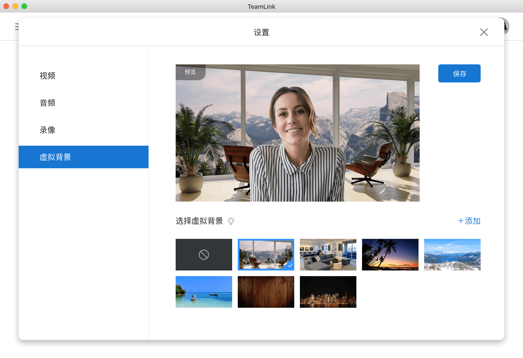Switch to the 音频 settings tab

[x=47, y=103]
